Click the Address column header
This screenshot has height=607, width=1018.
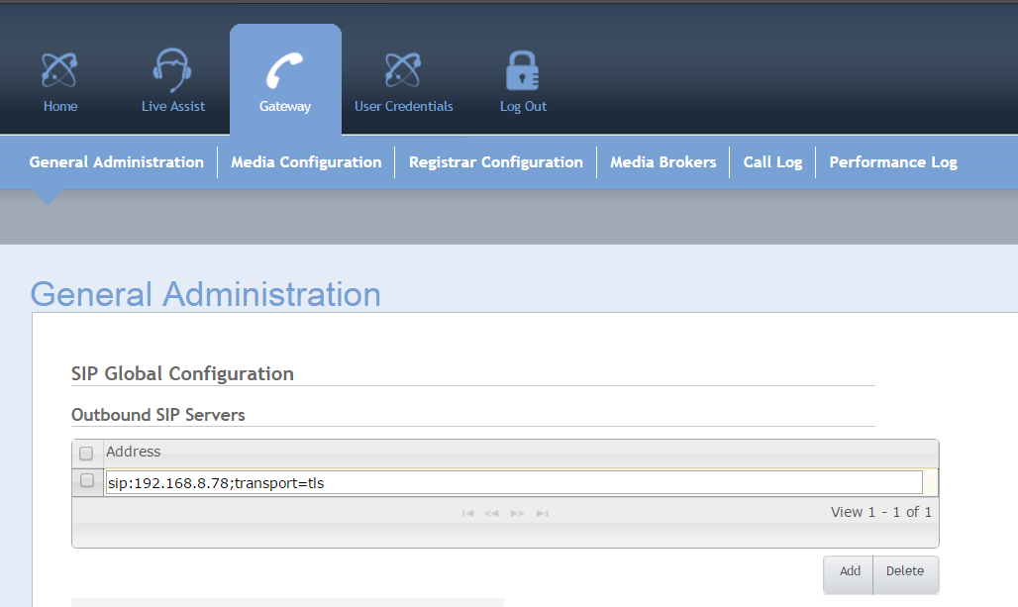click(521, 452)
